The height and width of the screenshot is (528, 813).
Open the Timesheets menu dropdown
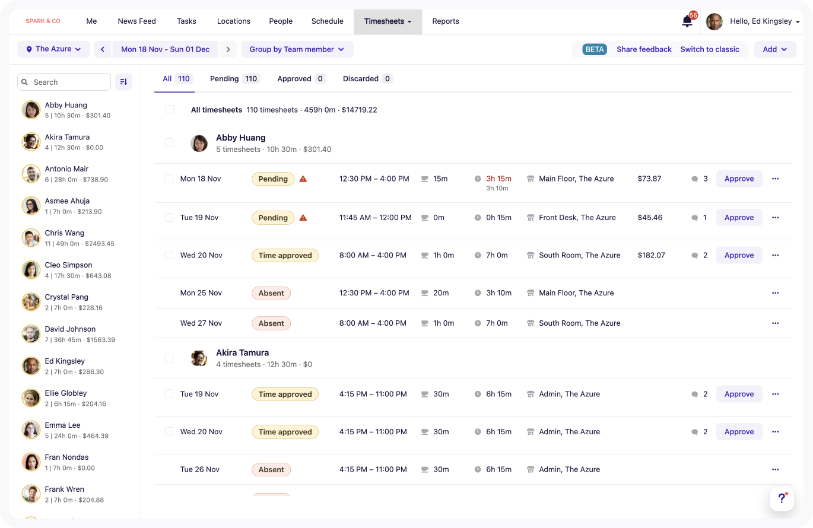pyautogui.click(x=388, y=21)
